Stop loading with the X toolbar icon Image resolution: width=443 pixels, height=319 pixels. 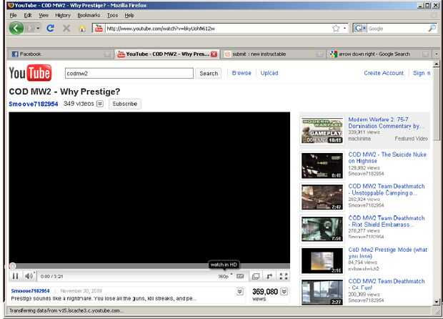point(66,29)
